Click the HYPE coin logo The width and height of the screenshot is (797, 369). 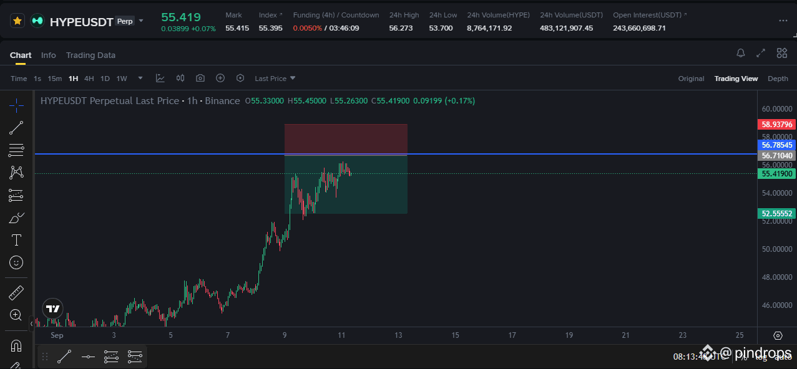37,21
